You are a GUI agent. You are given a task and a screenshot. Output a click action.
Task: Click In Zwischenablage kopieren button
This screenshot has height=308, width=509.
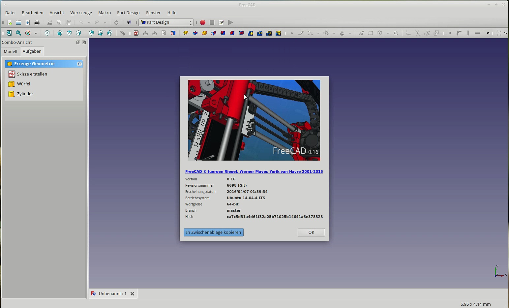(213, 232)
